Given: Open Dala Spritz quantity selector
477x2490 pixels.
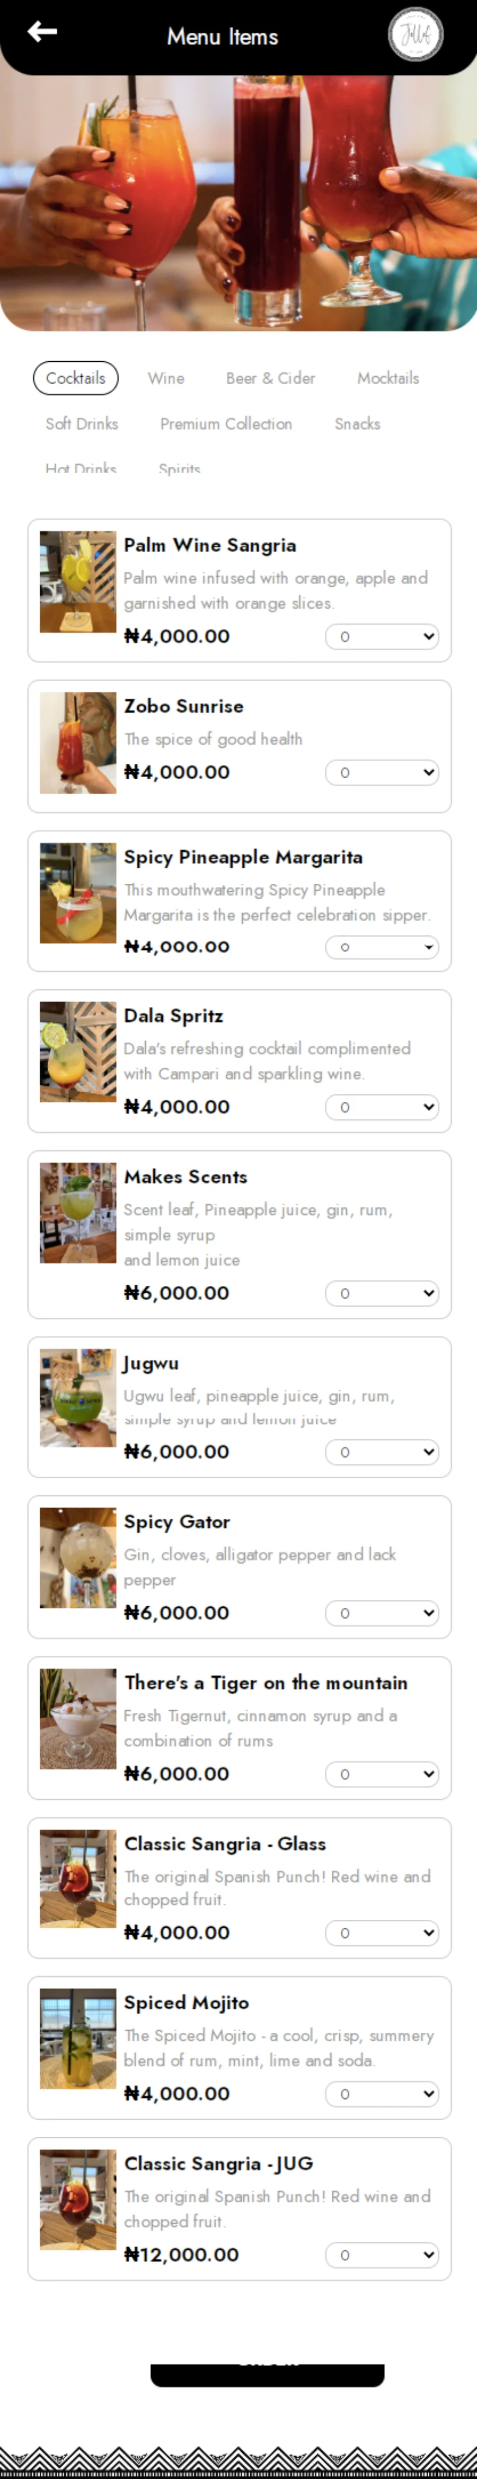Looking at the screenshot, I should tap(382, 1107).
